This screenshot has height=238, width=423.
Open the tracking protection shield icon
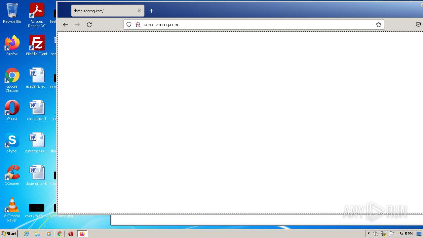click(129, 24)
